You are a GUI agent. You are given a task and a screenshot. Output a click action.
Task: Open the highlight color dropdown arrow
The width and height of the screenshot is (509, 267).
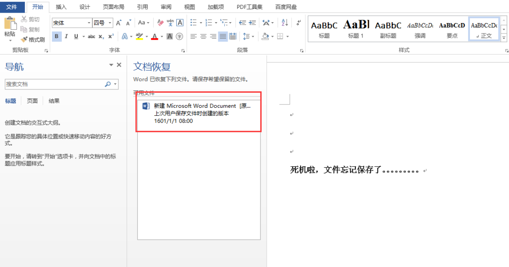pyautogui.click(x=147, y=37)
